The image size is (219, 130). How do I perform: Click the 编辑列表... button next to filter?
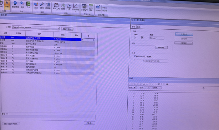[x=67, y=29]
